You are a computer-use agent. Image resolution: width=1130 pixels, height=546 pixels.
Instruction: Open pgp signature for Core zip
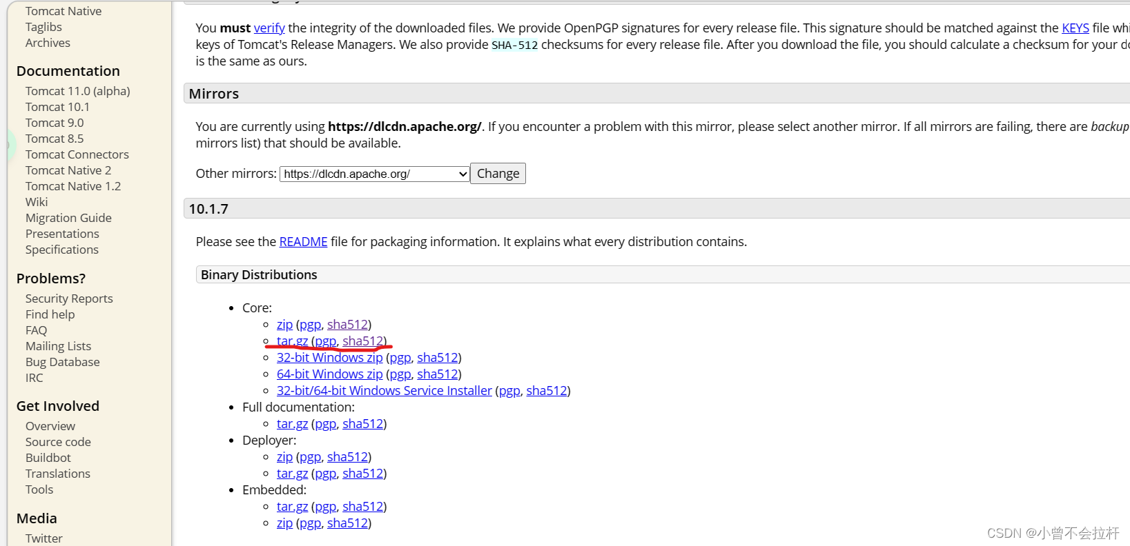tap(311, 325)
